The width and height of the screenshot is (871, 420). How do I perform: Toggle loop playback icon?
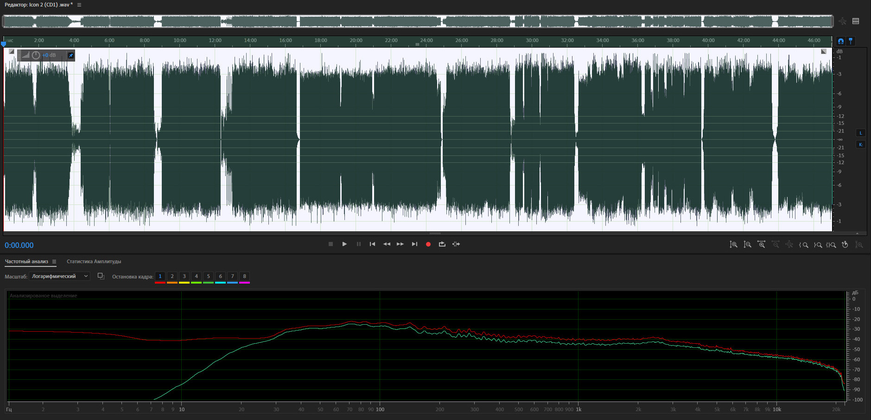coord(442,244)
